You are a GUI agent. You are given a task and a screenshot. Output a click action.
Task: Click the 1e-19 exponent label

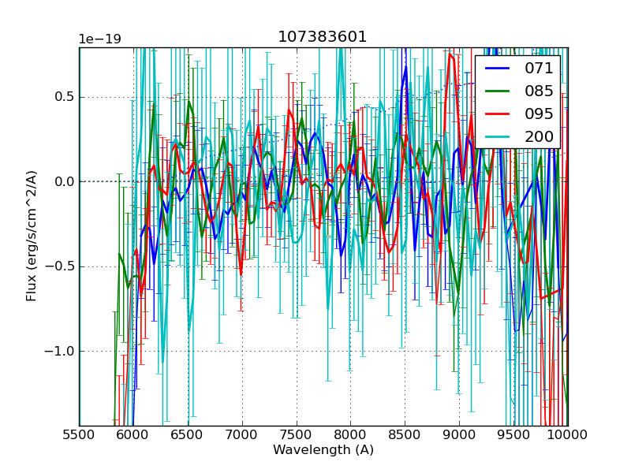99,39
